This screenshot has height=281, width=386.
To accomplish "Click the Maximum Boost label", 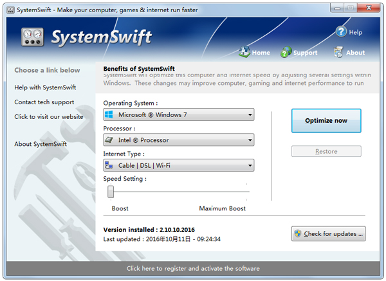I will (223, 208).
